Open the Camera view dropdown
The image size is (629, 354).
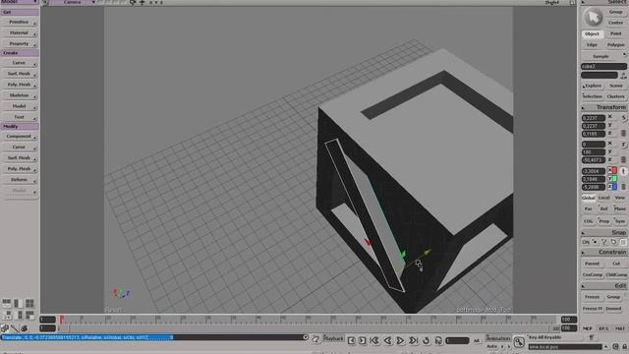point(73,2)
